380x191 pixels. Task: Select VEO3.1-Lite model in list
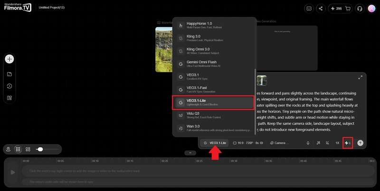213,102
